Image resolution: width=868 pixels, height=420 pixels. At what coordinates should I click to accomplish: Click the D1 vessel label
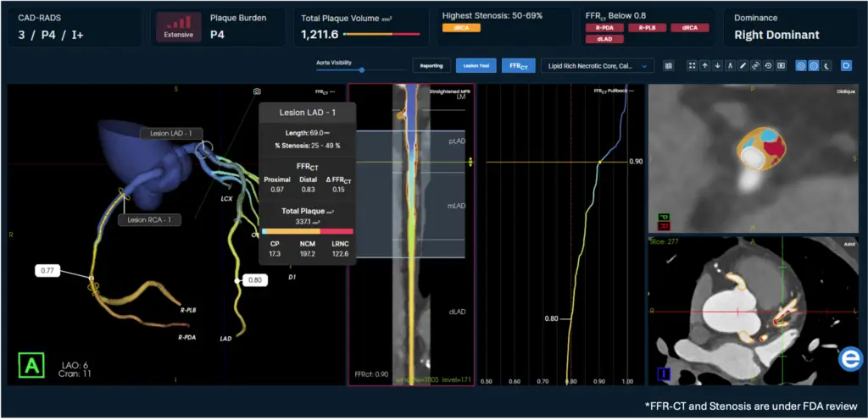(x=292, y=277)
